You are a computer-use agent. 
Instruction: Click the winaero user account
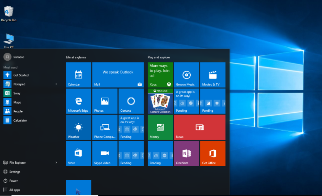[x=14, y=57]
